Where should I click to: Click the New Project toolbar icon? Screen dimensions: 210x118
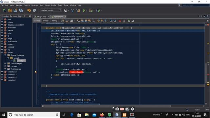tap(10, 10)
